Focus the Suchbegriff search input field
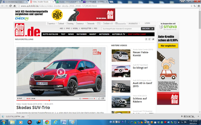This screenshot has height=125, width=201. pos(121,29)
